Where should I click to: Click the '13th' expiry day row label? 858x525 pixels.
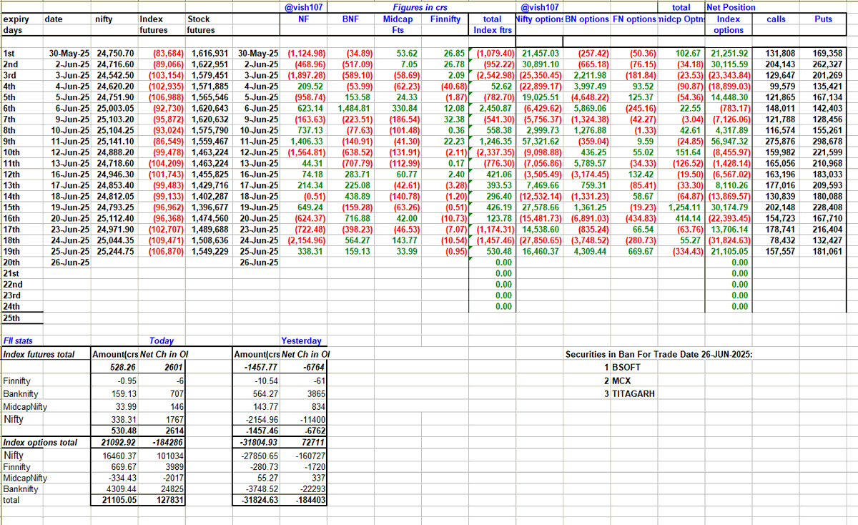(x=12, y=186)
